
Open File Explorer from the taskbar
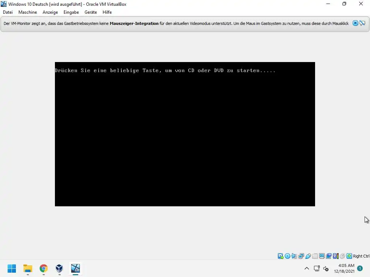pos(27,268)
